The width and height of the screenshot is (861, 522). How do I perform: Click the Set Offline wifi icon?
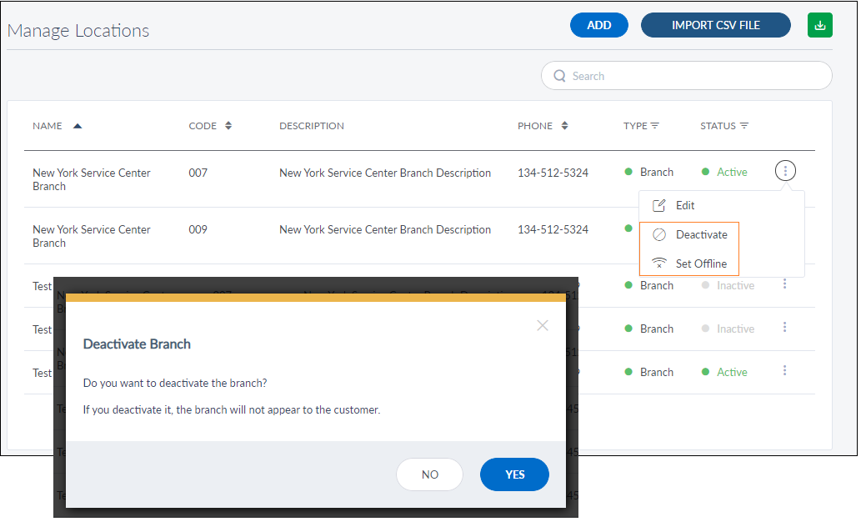point(658,264)
